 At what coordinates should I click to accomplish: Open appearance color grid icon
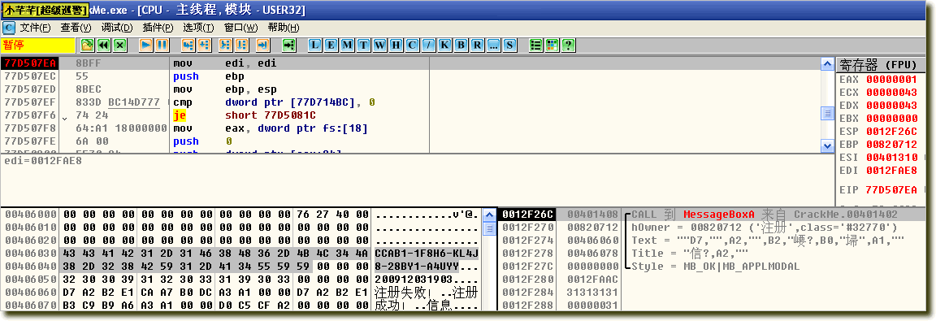click(x=552, y=45)
